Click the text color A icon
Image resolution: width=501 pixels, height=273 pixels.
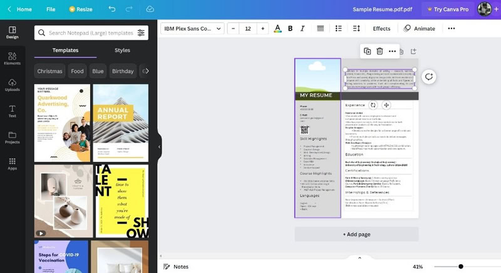click(277, 29)
